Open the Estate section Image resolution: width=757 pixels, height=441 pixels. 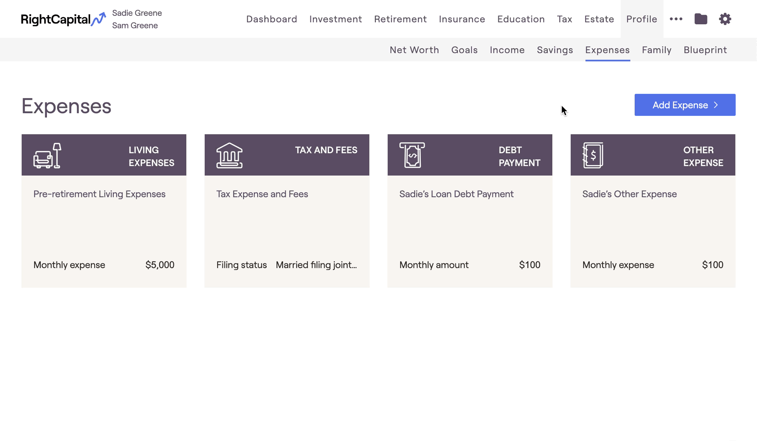pyautogui.click(x=599, y=19)
